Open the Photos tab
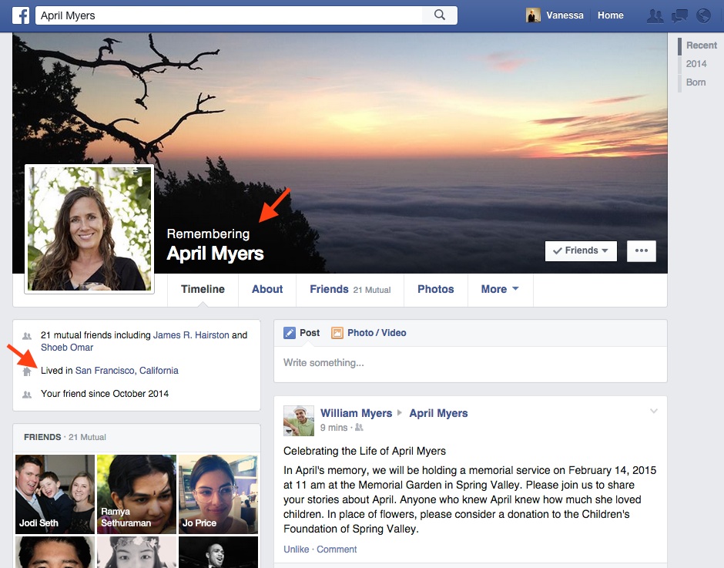Image resolution: width=724 pixels, height=568 pixels. [436, 289]
